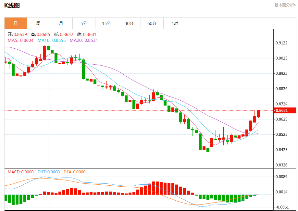Click the K线图 heading
This screenshot has height=211, width=298.
pyautogui.click(x=12, y=6)
